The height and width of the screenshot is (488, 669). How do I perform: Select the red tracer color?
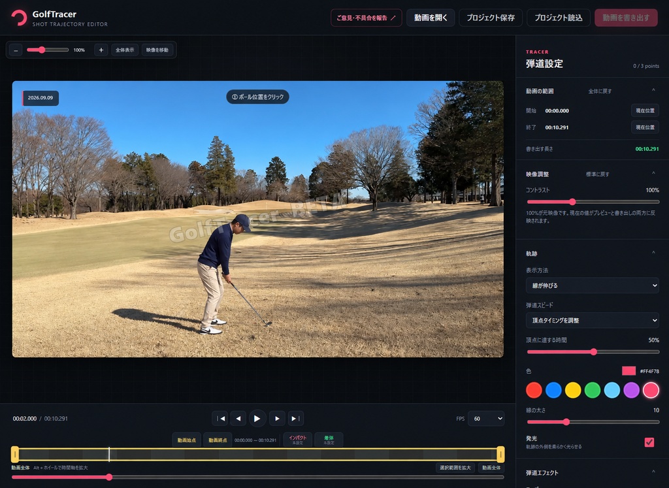point(534,390)
